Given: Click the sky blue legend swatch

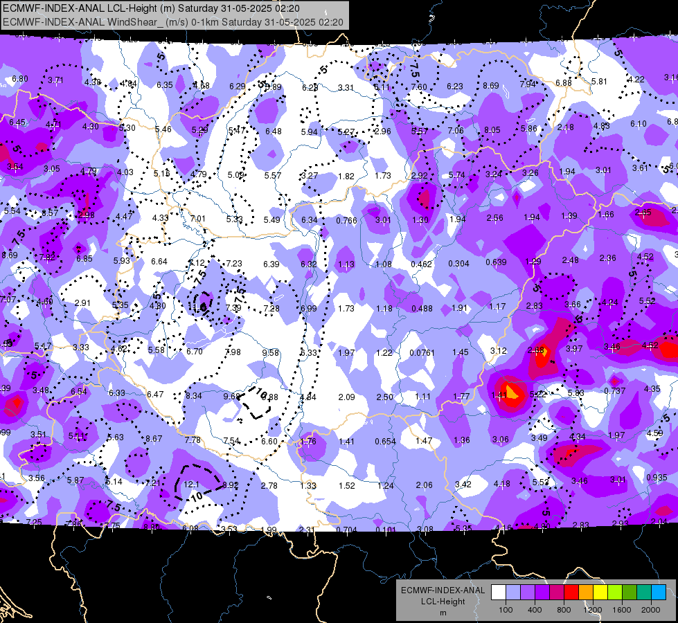Looking at the screenshot, I should 659,593.
